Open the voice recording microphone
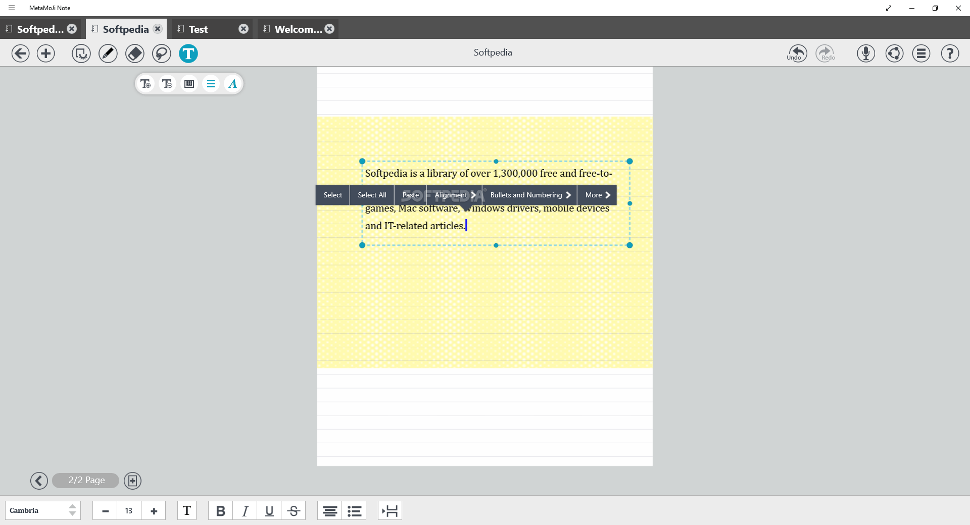Screen dimensions: 970x525 (x=866, y=54)
